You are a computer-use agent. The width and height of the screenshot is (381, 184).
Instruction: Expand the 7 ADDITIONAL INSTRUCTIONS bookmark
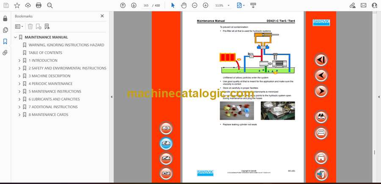(19, 107)
